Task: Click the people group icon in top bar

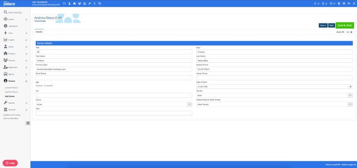Action: click(x=79, y=4)
